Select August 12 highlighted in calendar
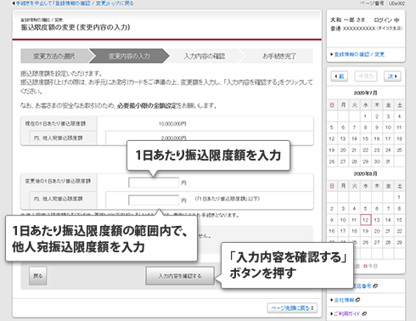Screen dimensions: 416x321 click(366, 220)
